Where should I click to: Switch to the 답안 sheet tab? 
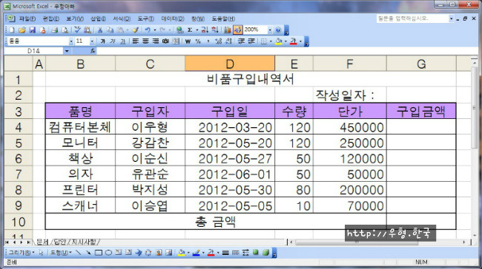point(60,242)
